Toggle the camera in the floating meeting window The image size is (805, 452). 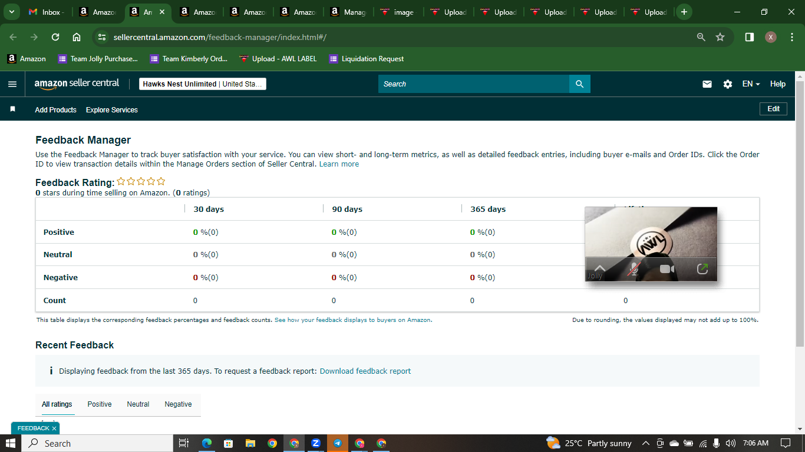click(667, 269)
